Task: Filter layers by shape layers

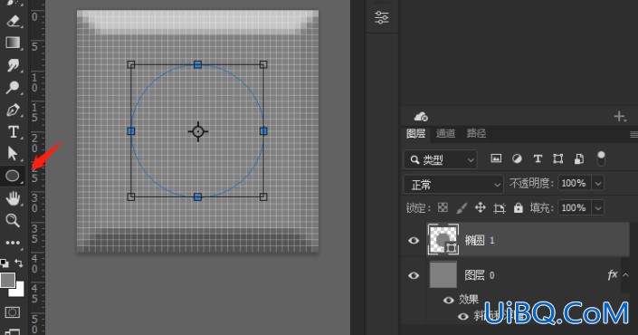Action: point(558,158)
